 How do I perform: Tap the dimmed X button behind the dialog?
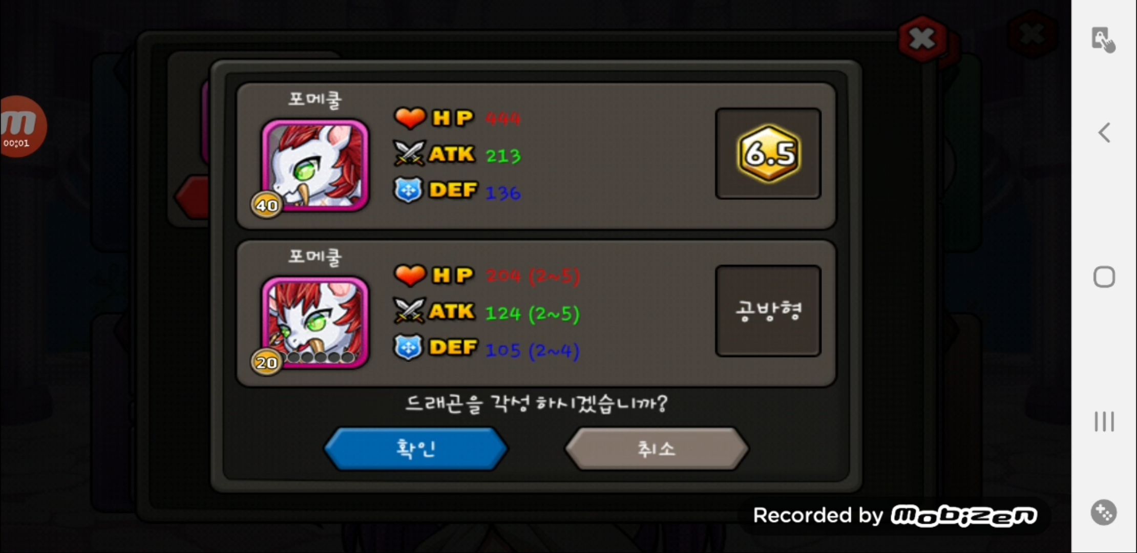[1032, 35]
